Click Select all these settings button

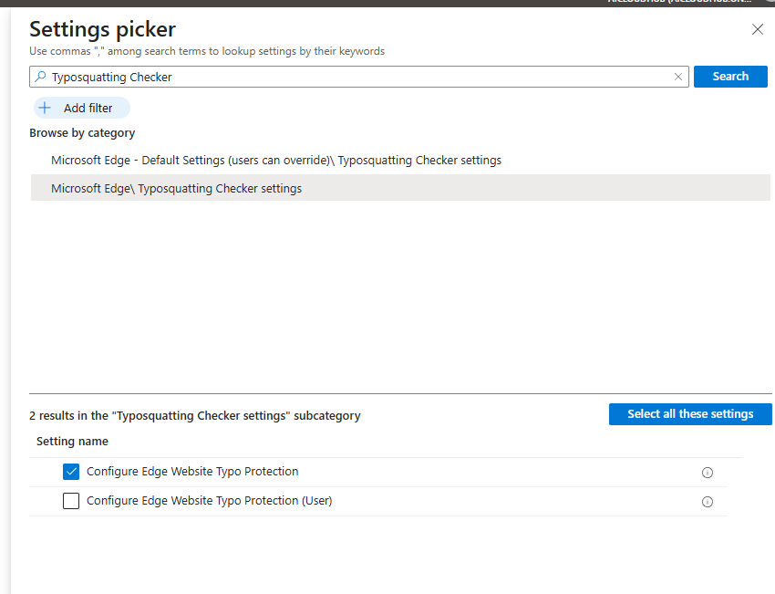pyautogui.click(x=690, y=414)
